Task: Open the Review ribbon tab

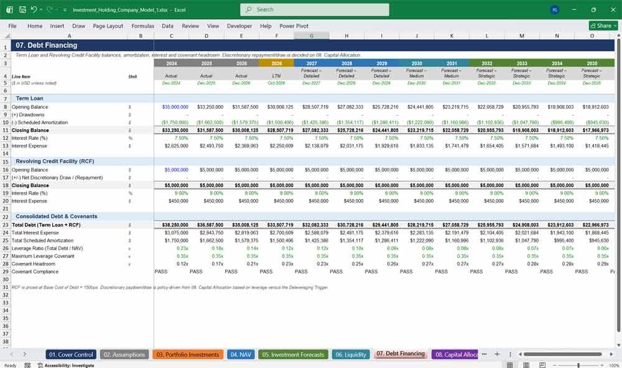Action: (190, 25)
